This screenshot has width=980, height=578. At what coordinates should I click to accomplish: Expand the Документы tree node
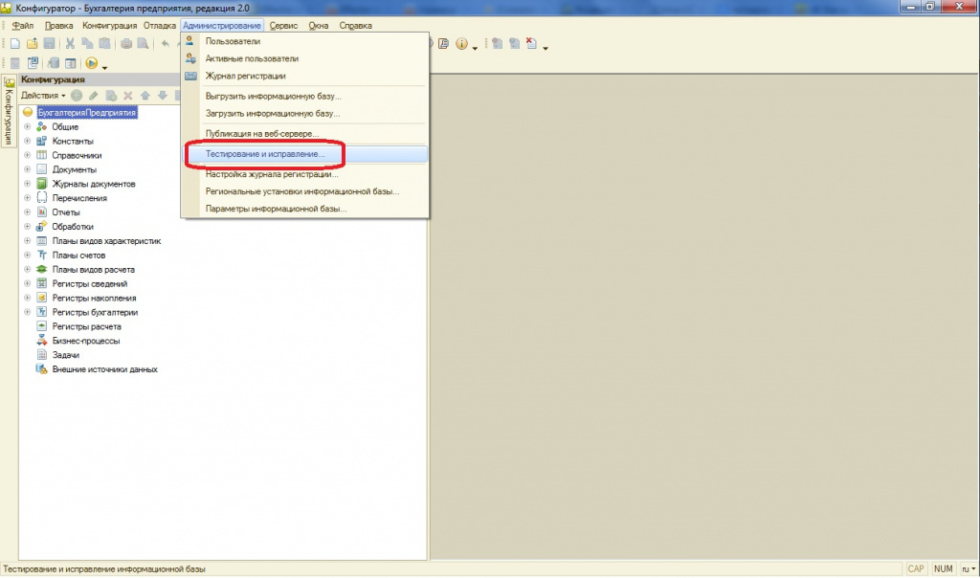(28, 169)
